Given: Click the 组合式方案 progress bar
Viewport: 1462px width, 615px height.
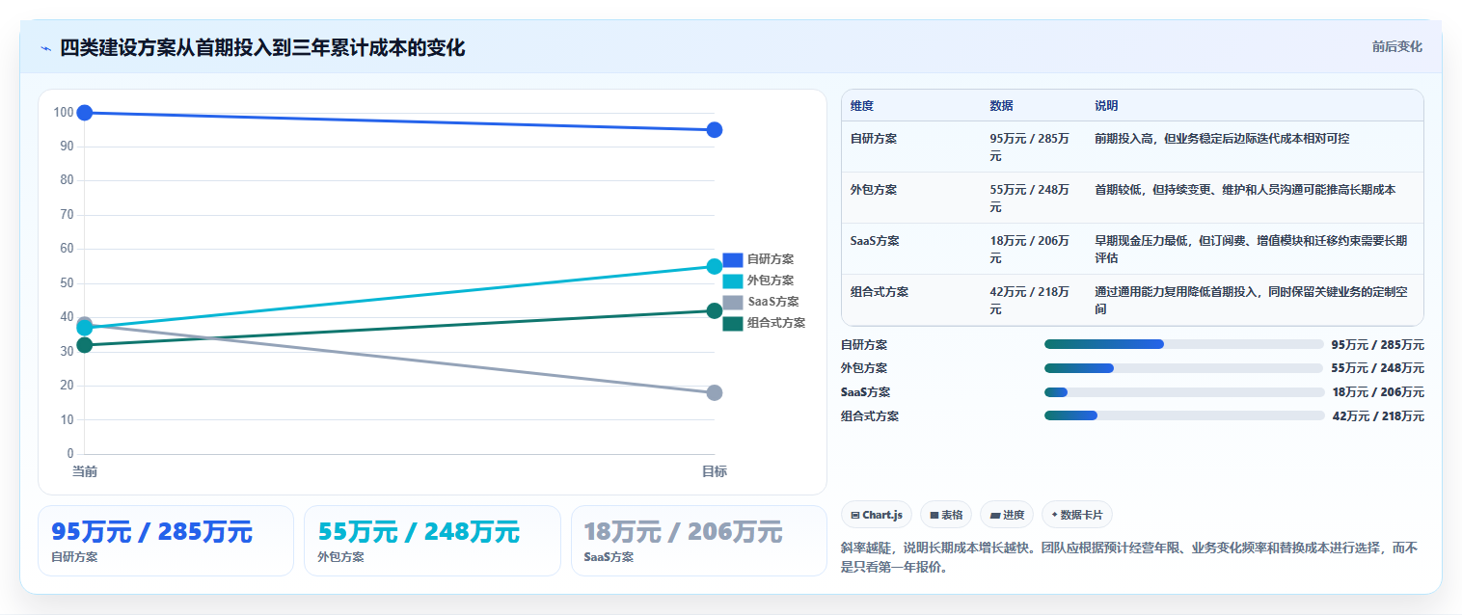Looking at the screenshot, I should tap(1184, 415).
